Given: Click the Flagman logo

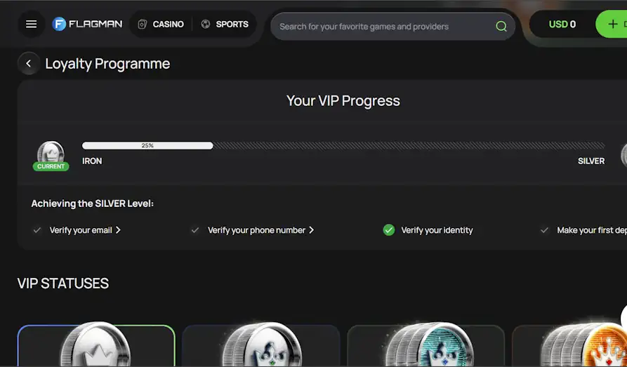Looking at the screenshot, I should pos(87,24).
